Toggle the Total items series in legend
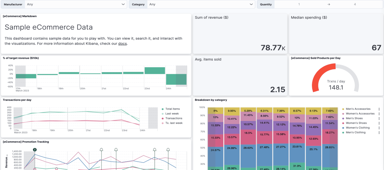 (x=172, y=109)
